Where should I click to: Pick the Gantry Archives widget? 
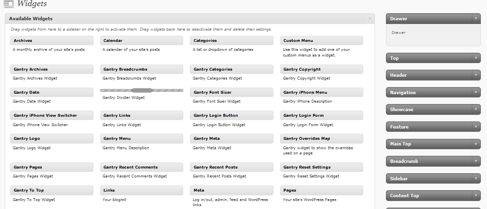pos(51,69)
